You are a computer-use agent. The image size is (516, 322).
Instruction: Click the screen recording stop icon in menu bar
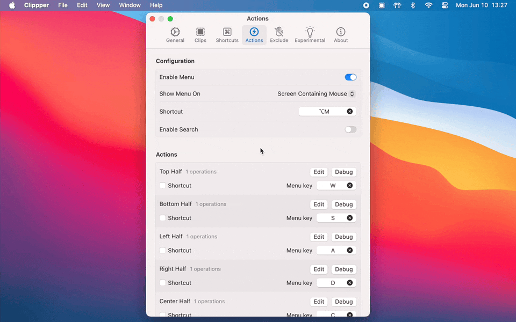tap(366, 5)
